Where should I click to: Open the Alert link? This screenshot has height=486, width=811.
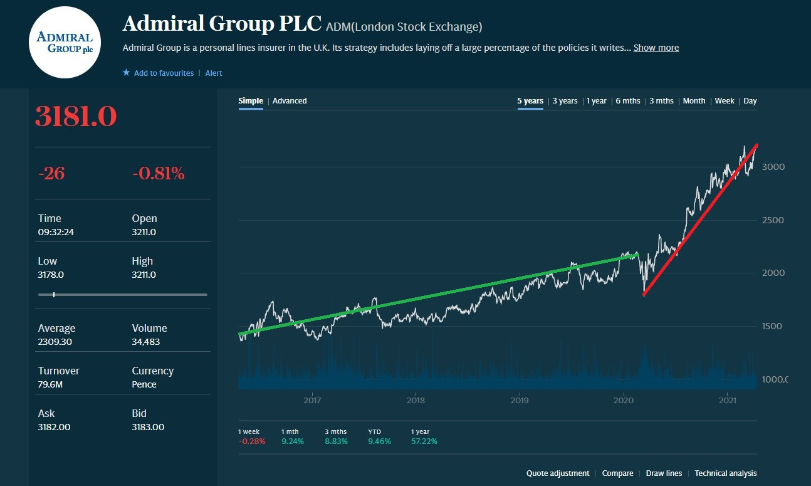click(x=214, y=73)
